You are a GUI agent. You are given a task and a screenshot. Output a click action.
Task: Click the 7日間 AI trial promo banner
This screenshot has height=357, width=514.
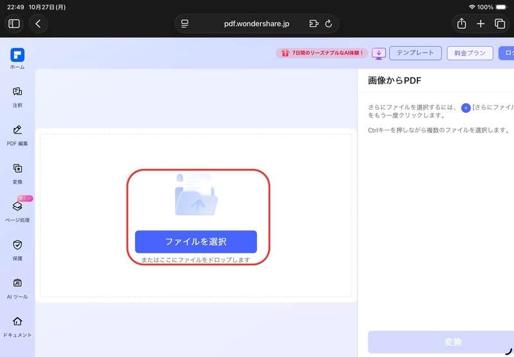tap(322, 53)
